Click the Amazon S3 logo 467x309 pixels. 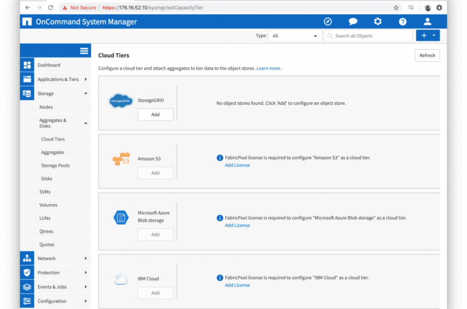click(121, 159)
